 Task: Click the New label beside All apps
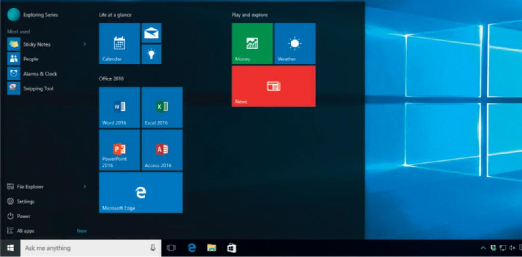point(82,231)
